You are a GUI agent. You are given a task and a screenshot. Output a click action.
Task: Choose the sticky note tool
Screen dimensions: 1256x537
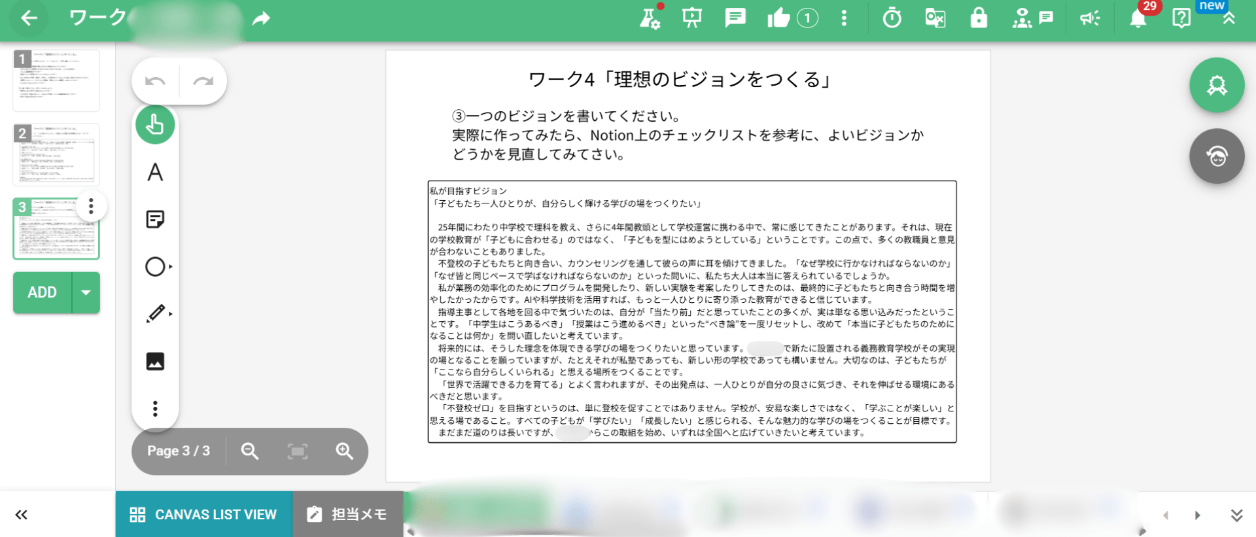coord(155,219)
